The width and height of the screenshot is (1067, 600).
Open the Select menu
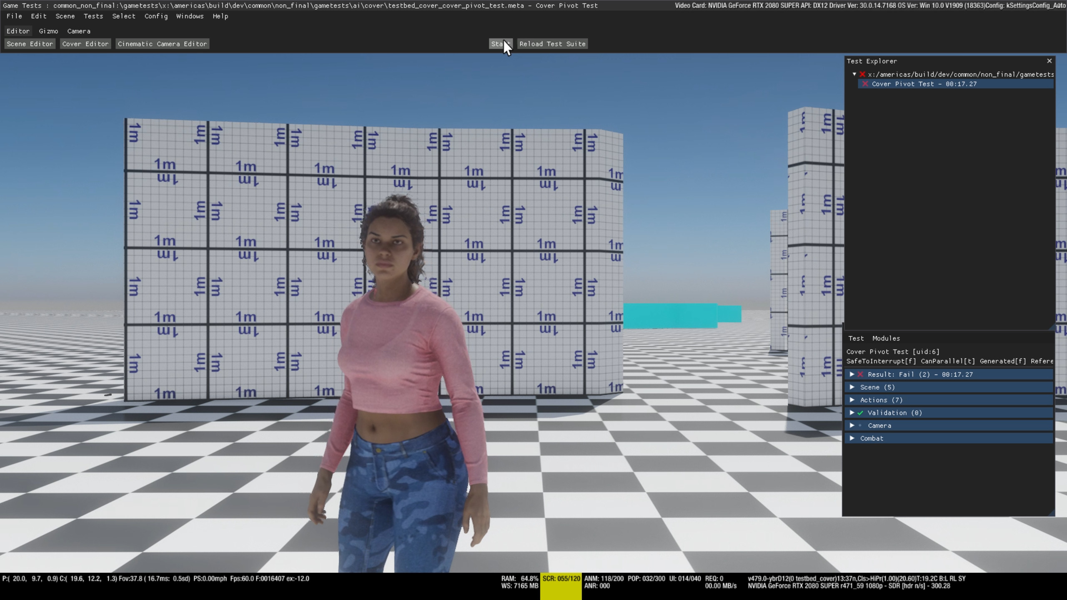[124, 16]
